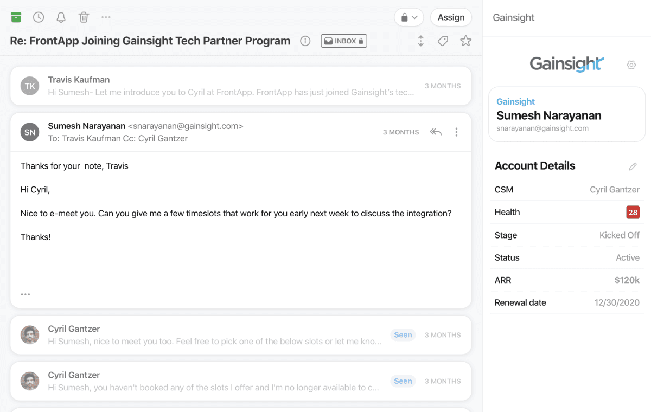The height and width of the screenshot is (412, 651).
Task: Open Gainsight plugin settings gear
Action: click(631, 65)
